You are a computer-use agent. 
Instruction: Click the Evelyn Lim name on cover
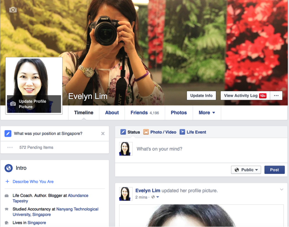pos(88,96)
